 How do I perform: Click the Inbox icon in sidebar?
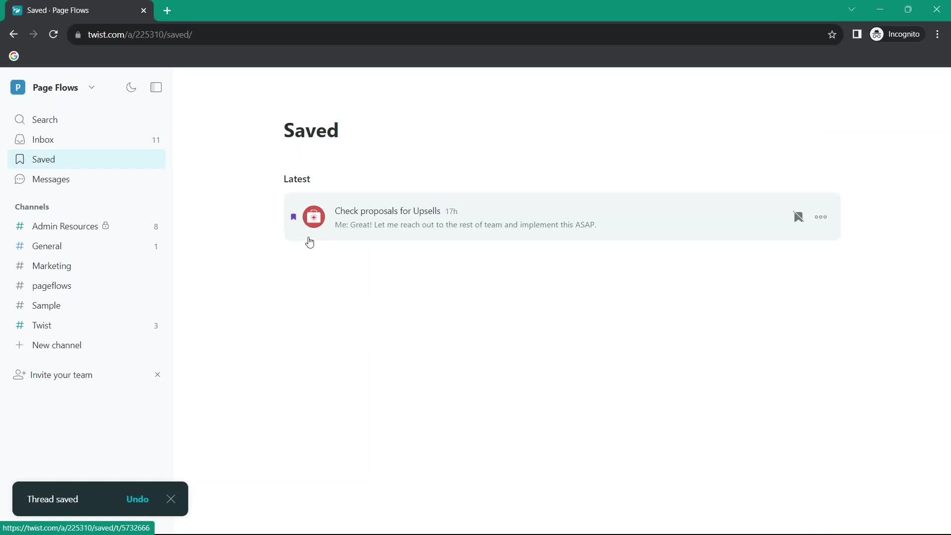coord(20,139)
